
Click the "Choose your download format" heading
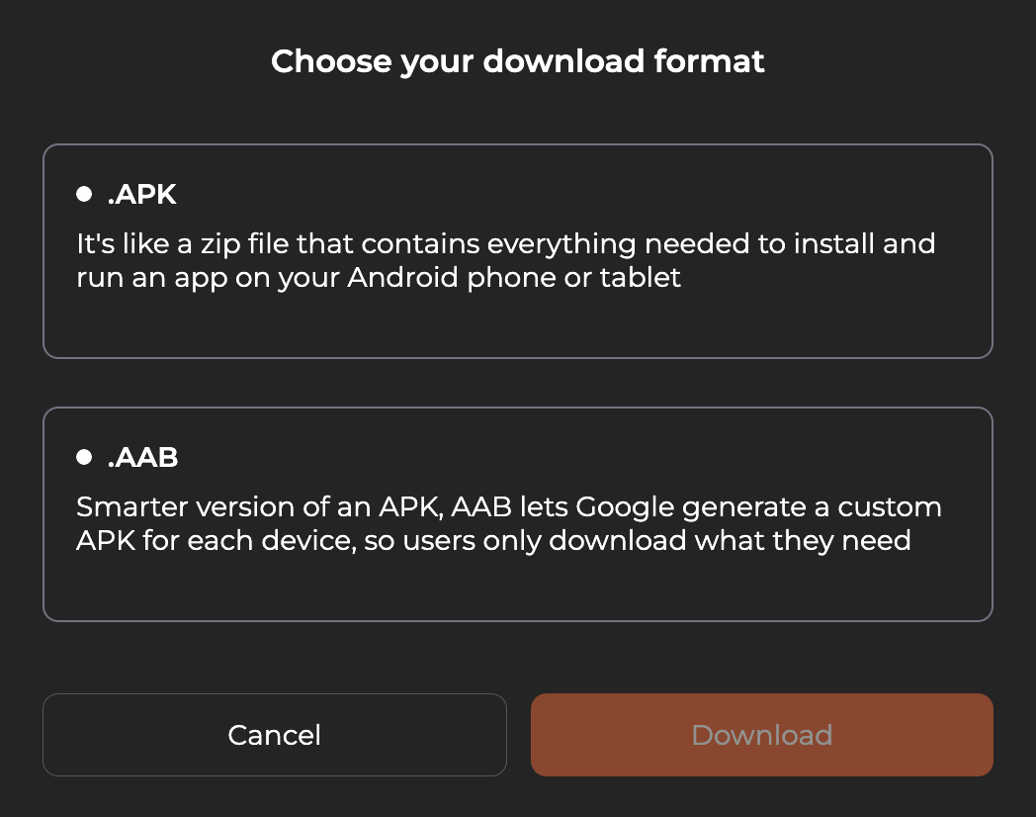[517, 61]
